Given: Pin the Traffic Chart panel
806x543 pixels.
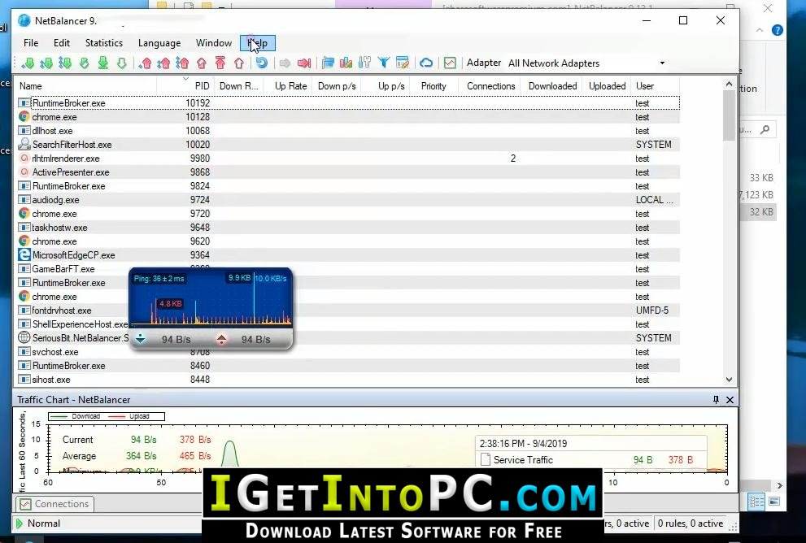Looking at the screenshot, I should 716,400.
